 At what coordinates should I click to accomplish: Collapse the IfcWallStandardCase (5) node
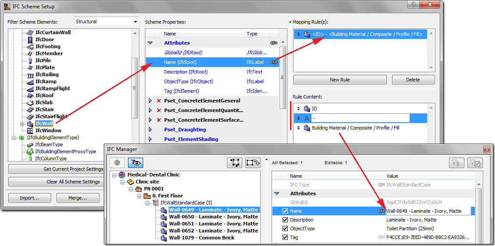(x=148, y=203)
